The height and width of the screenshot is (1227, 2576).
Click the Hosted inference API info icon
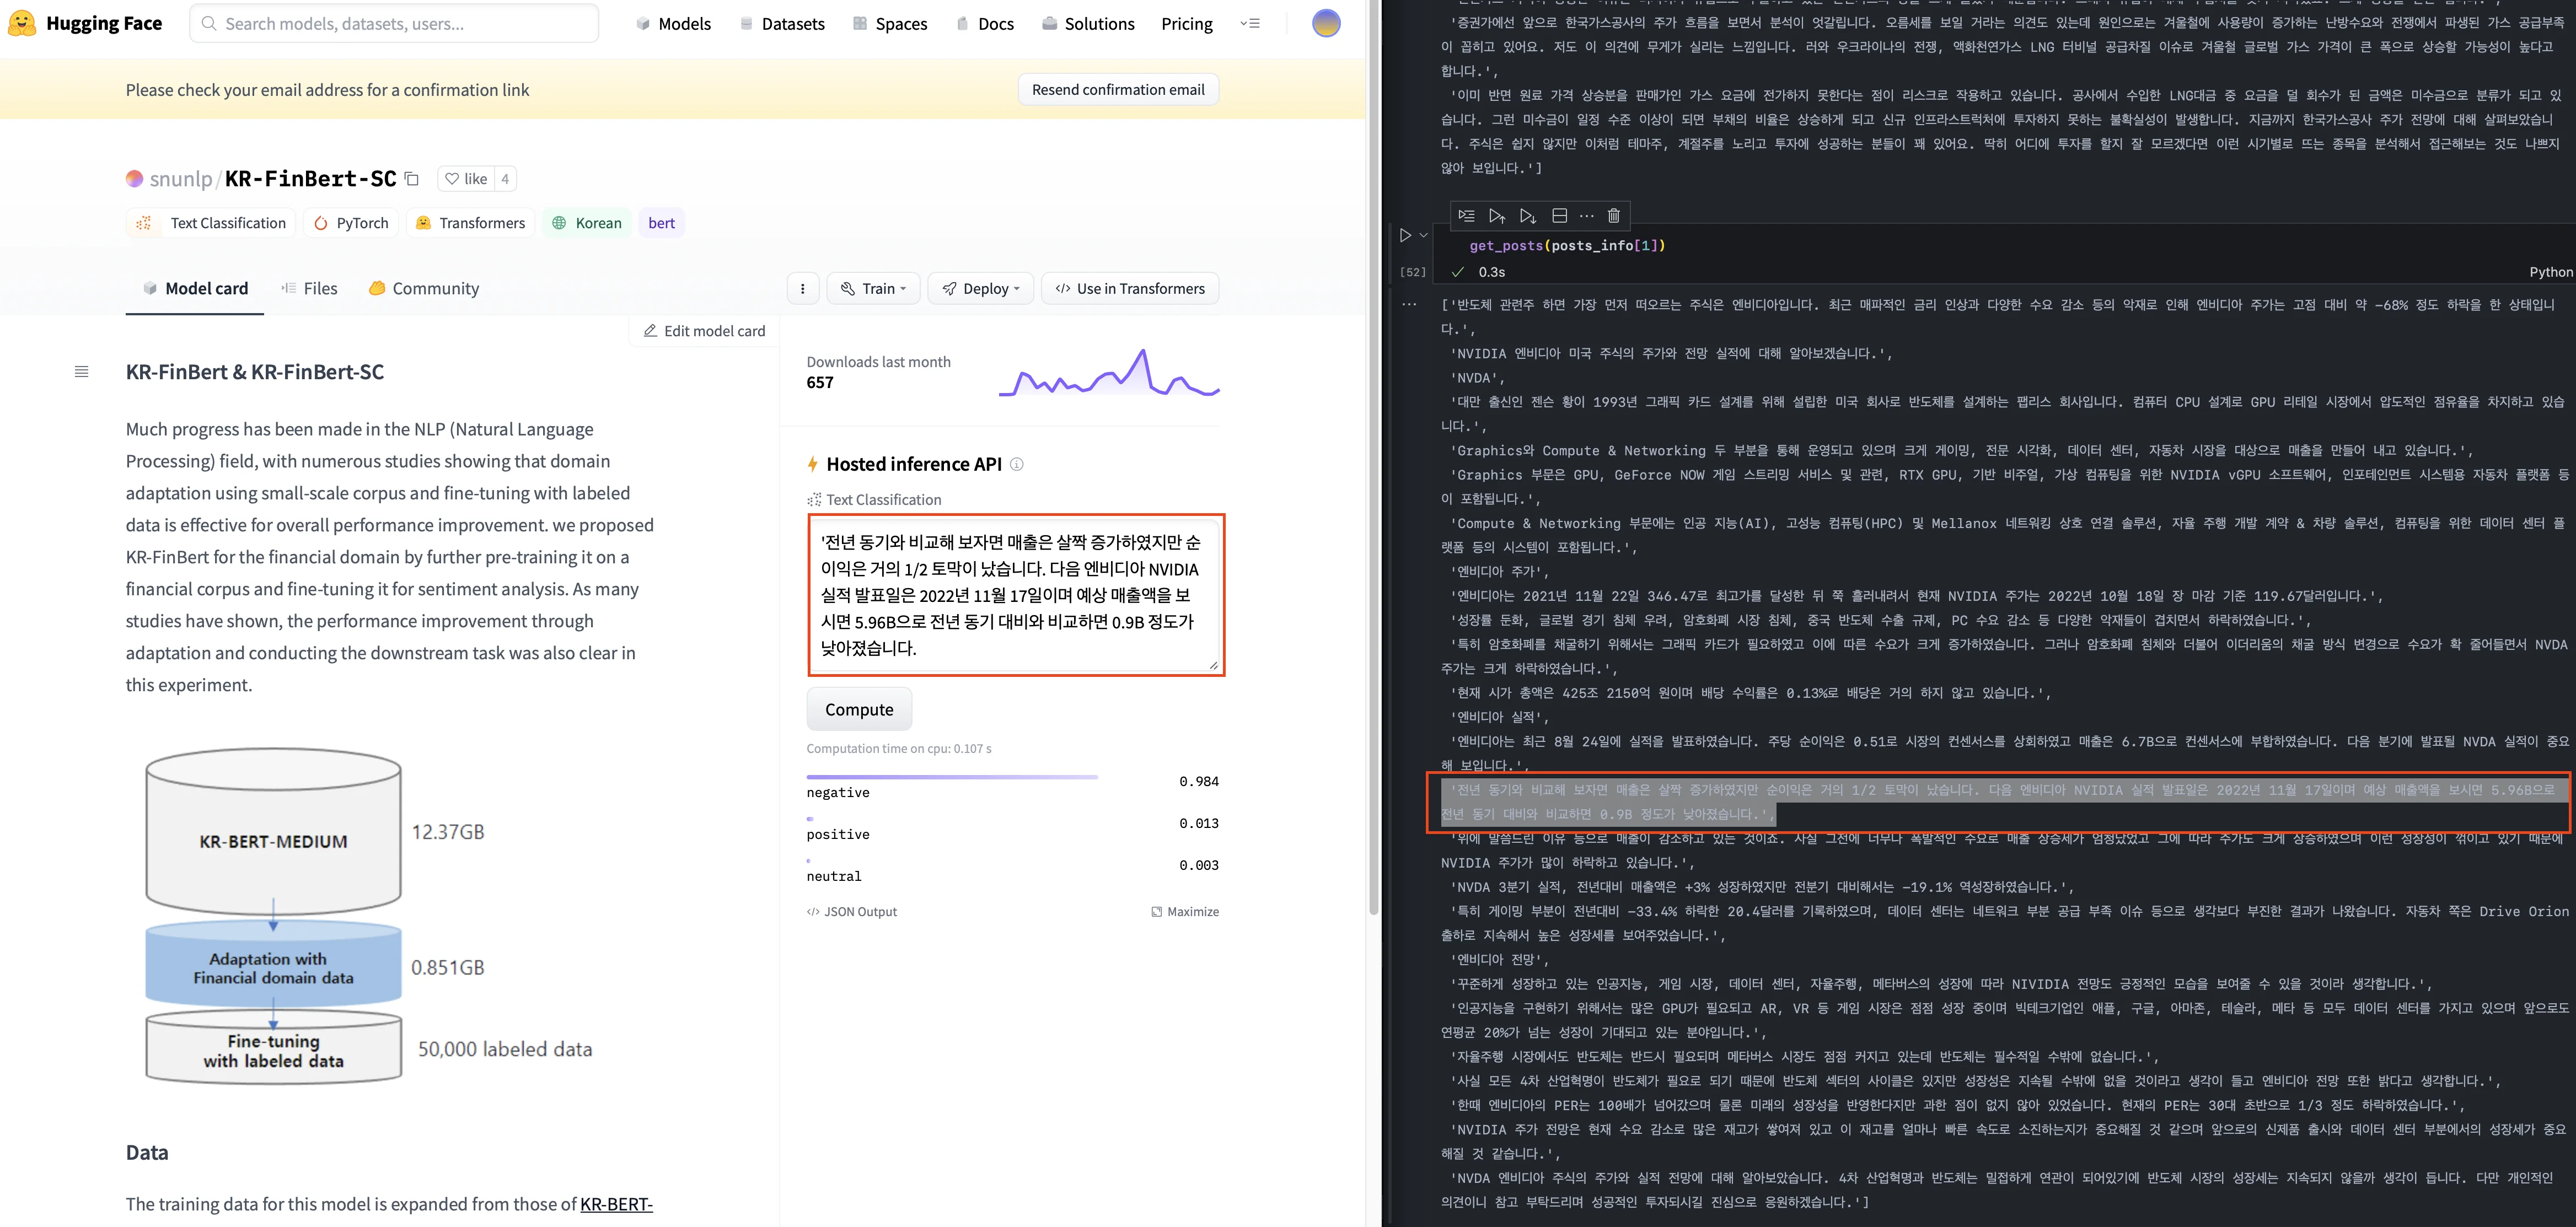pyautogui.click(x=1017, y=464)
